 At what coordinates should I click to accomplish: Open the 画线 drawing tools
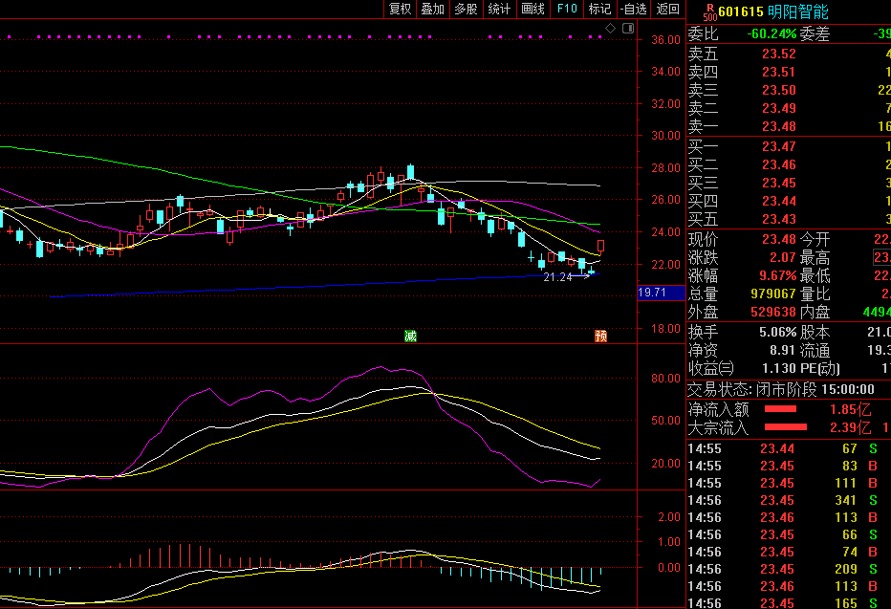point(533,9)
